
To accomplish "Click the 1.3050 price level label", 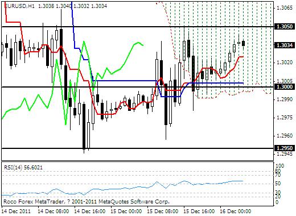I will click(x=285, y=27).
